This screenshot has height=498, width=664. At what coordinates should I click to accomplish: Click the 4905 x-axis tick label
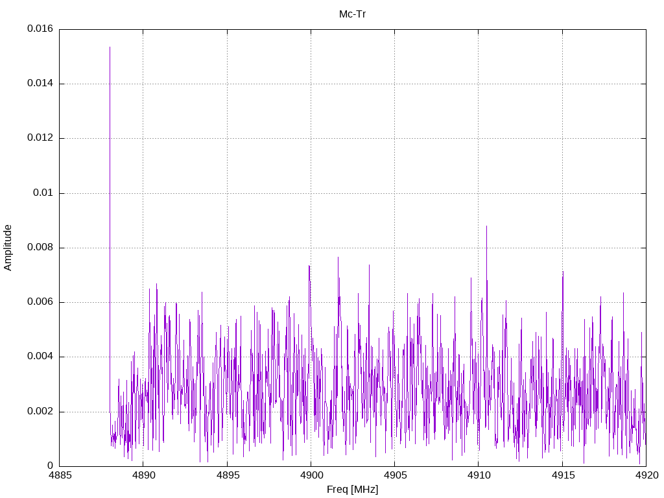pos(395,475)
